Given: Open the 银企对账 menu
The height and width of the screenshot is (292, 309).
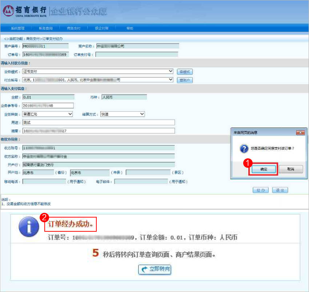Looking at the screenshot, I should tap(102, 28).
